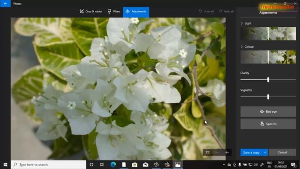The width and height of the screenshot is (300, 169).
Task: Open the Crop & rotate tab
Action: [90, 11]
